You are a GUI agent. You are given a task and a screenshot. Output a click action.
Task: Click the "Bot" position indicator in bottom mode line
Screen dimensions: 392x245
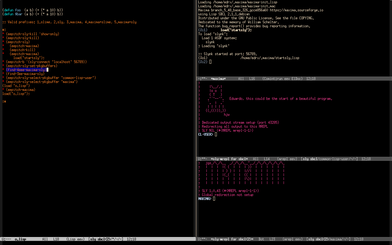pos(261,239)
